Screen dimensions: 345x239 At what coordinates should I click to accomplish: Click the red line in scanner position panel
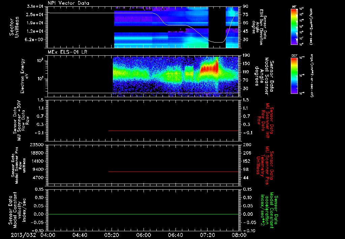pyautogui.click(x=174, y=171)
